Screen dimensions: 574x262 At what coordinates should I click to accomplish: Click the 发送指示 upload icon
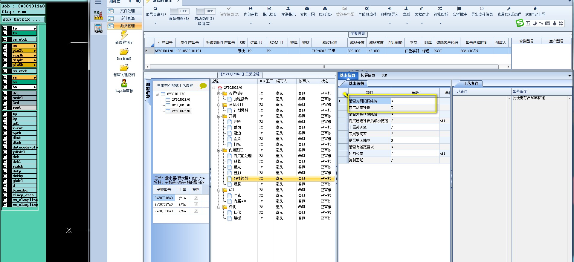coord(288,9)
